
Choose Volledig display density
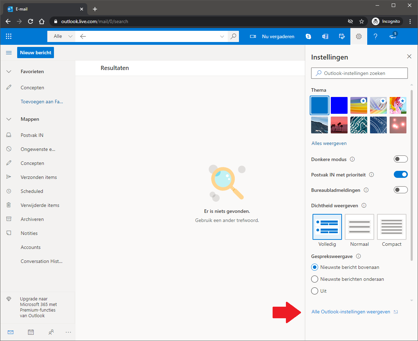click(x=327, y=227)
